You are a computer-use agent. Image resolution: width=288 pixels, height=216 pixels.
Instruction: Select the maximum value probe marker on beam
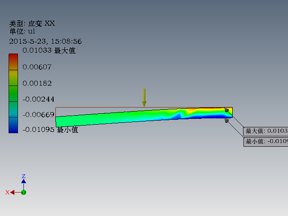227,110
